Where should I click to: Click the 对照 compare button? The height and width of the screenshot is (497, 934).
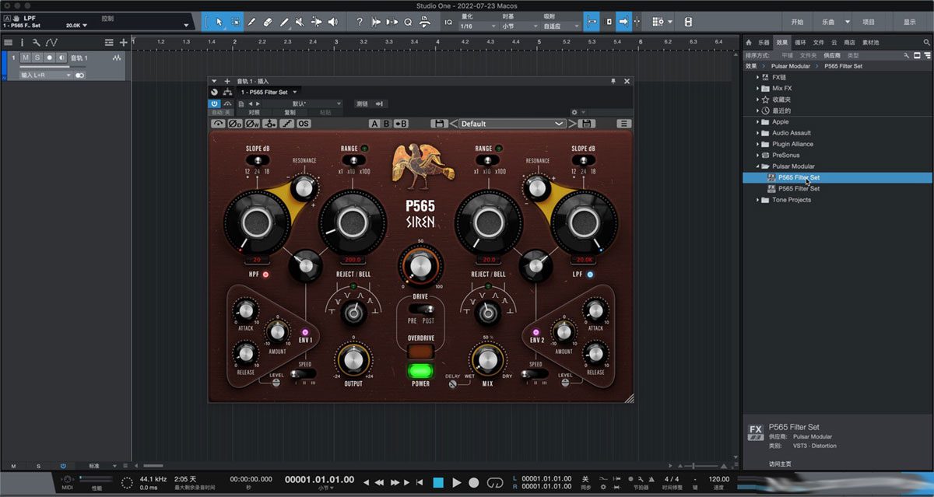tap(254, 113)
